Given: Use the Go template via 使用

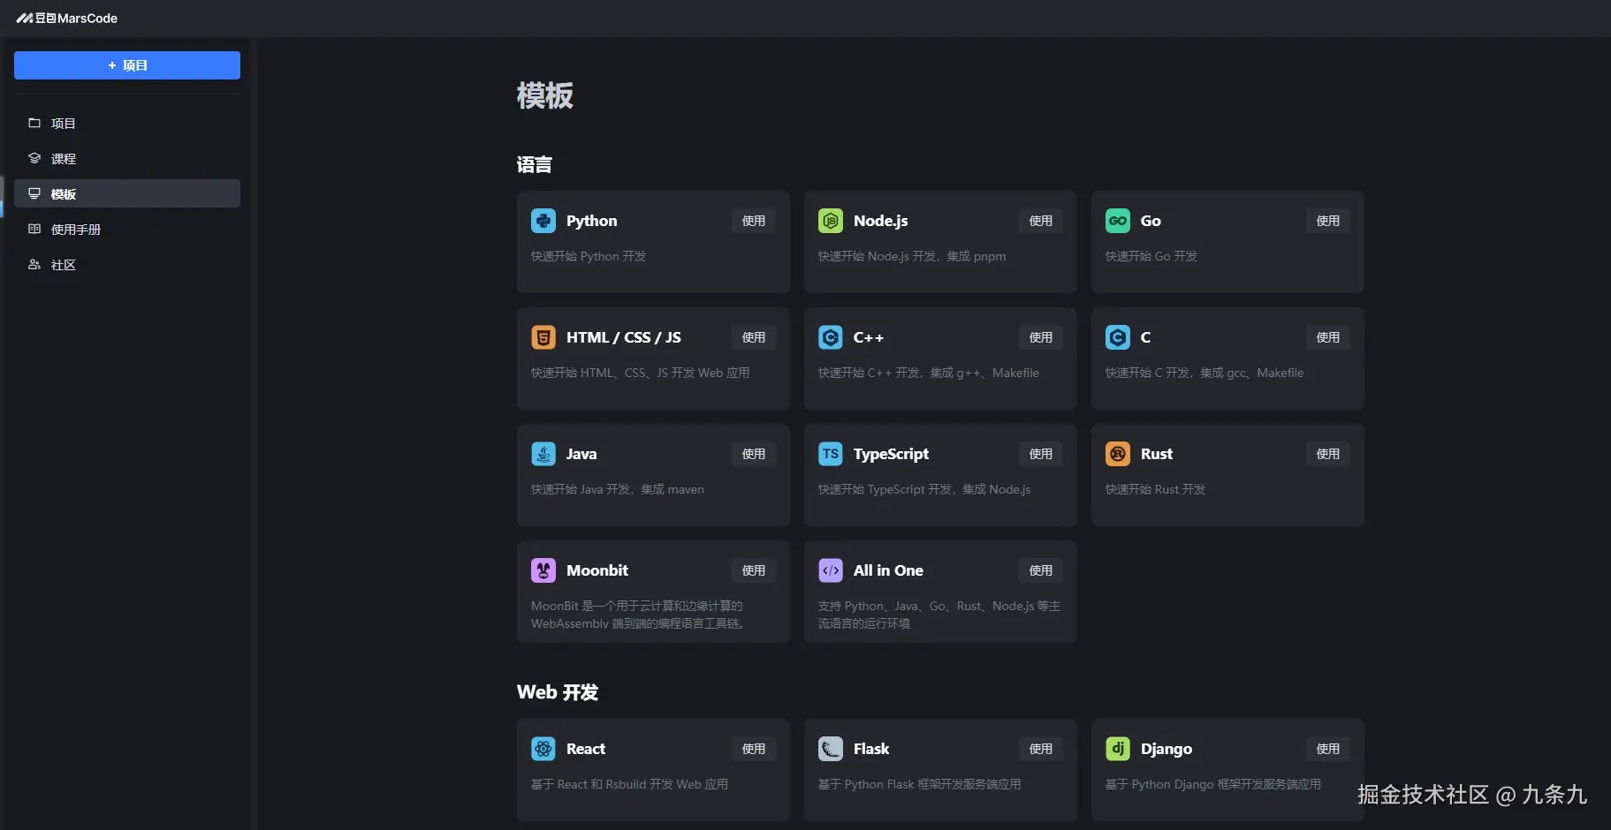Looking at the screenshot, I should (x=1328, y=221).
